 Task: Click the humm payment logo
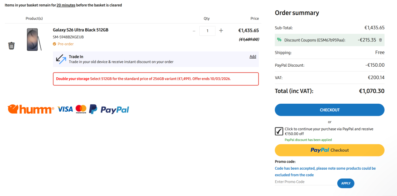(x=31, y=109)
